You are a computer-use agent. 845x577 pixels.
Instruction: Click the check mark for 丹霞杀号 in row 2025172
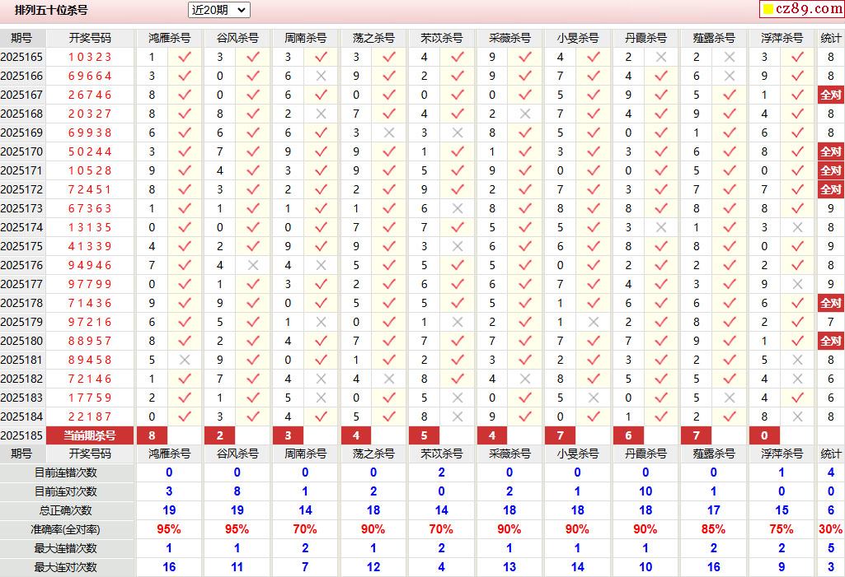click(x=661, y=189)
